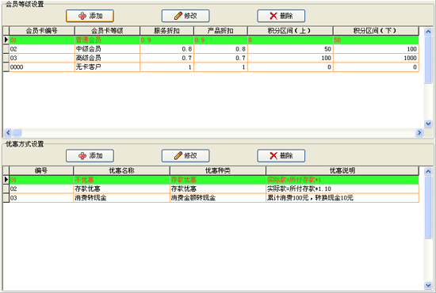Click upper table scroll-left arrow
Viewport: 436px width, 293px height.
click(8, 133)
